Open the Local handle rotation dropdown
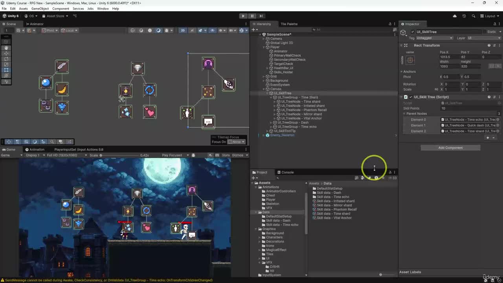 [69, 30]
